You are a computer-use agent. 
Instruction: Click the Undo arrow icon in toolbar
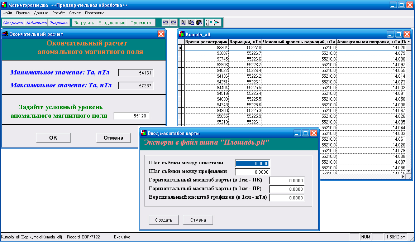coord(165,23)
